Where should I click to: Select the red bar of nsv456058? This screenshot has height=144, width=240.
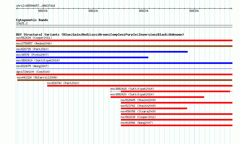177,114
